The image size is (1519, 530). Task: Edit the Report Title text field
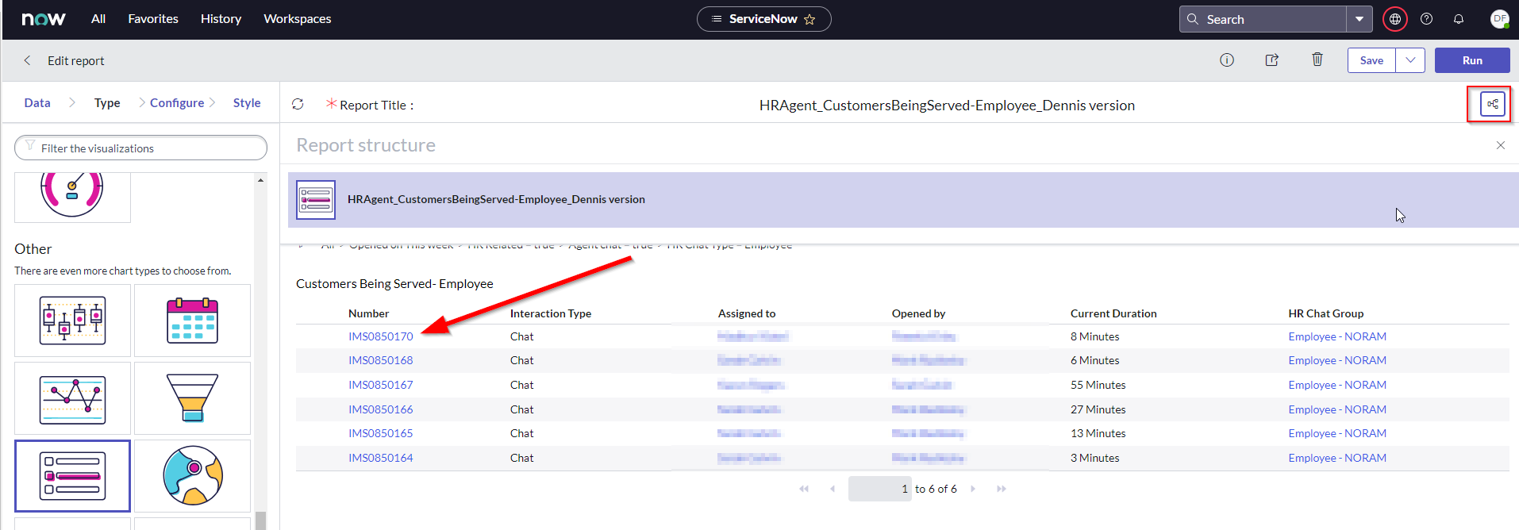pos(947,105)
